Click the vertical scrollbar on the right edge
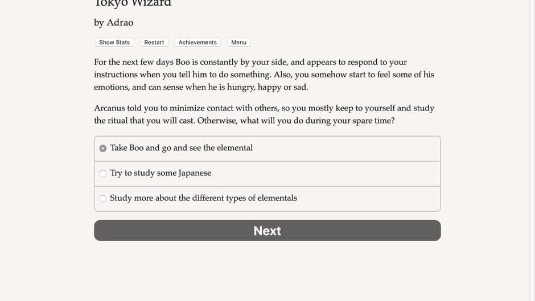Viewport: 535px width, 301px height. pos(532,150)
